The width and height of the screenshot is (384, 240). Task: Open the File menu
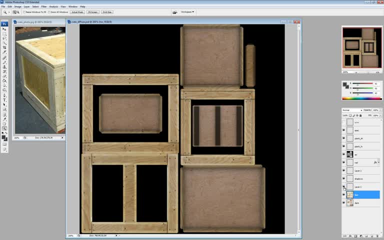(x=3, y=6)
